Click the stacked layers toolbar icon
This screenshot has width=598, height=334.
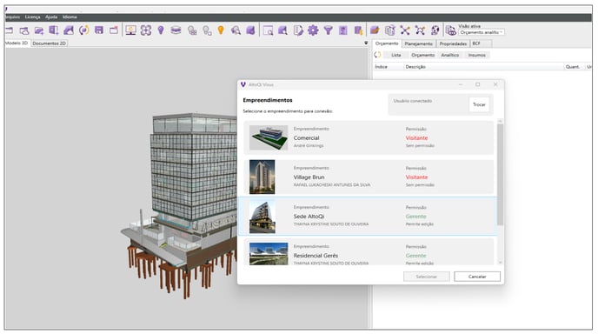coord(176,30)
